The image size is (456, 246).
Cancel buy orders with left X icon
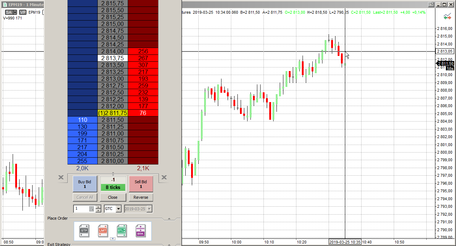click(61, 177)
